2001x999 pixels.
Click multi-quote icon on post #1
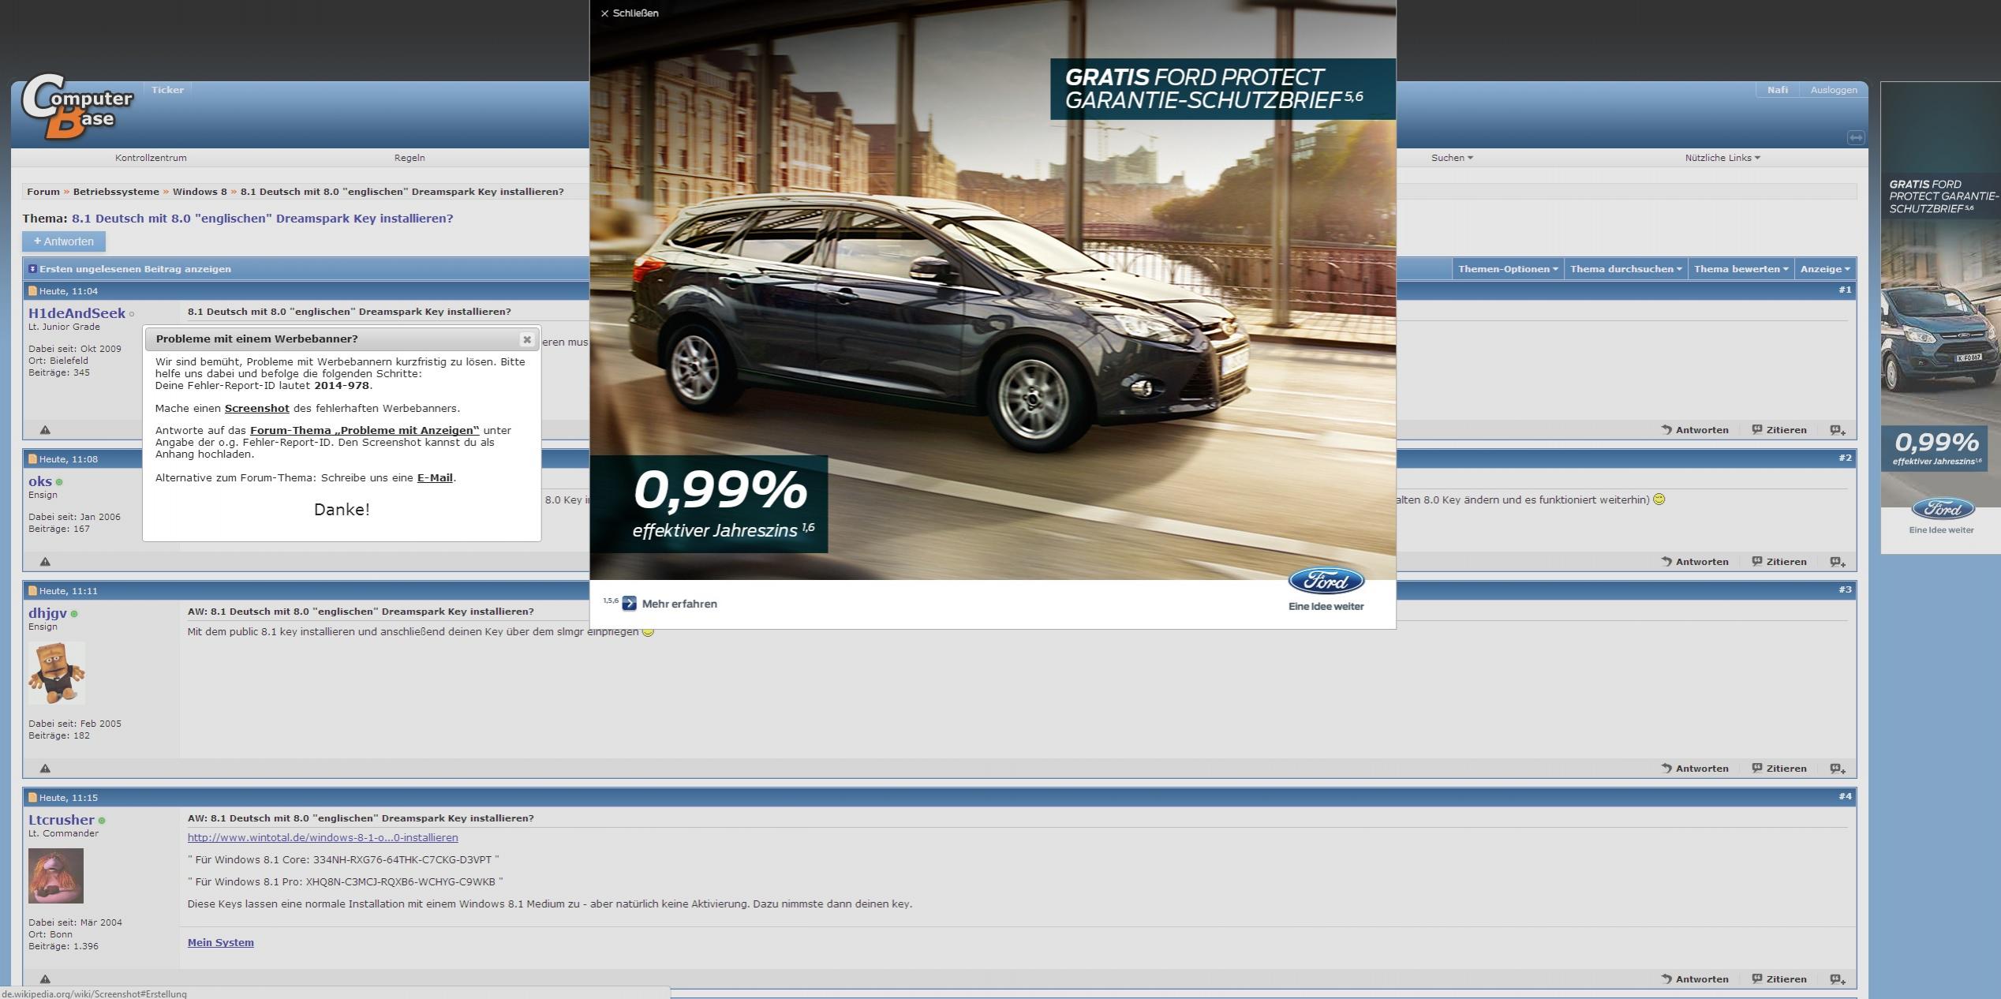[1837, 430]
